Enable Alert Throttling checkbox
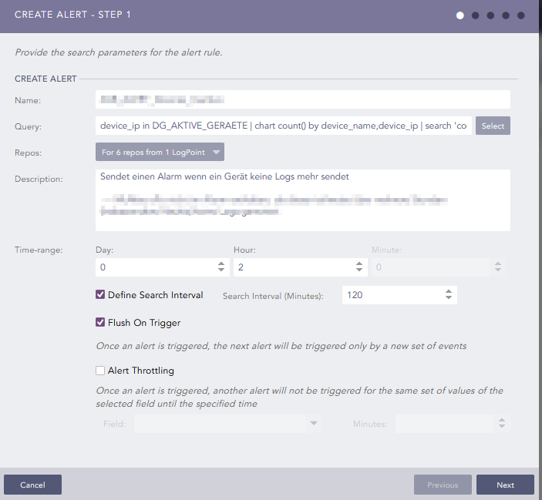This screenshot has height=500, width=542. pyautogui.click(x=100, y=371)
